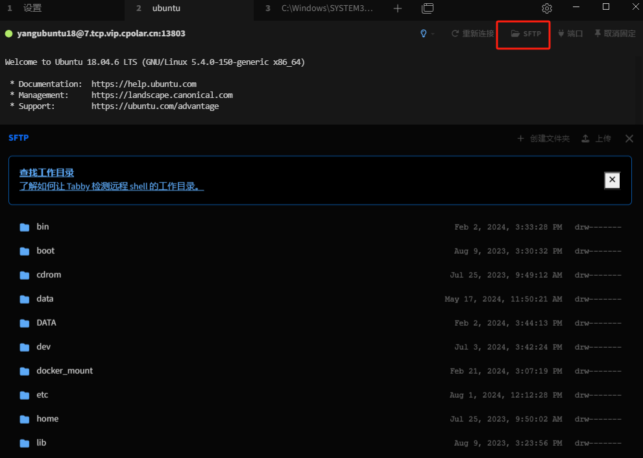This screenshot has height=458, width=643.
Task: Open the 查找工作目录 link
Action: [x=47, y=173]
